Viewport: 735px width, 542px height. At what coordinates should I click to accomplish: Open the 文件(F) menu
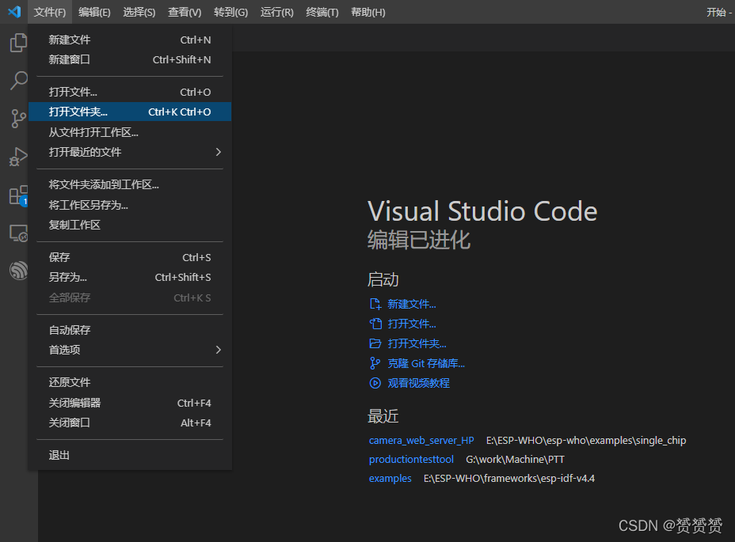click(50, 12)
